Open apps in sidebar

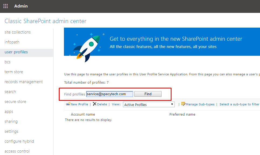click(x=9, y=112)
